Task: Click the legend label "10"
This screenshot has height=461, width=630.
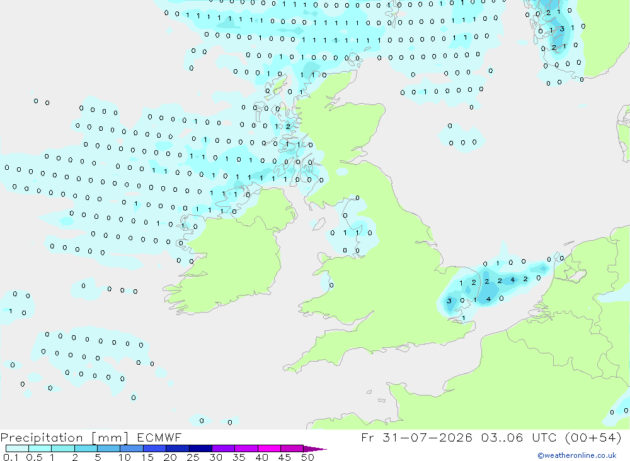Action: click(125, 457)
